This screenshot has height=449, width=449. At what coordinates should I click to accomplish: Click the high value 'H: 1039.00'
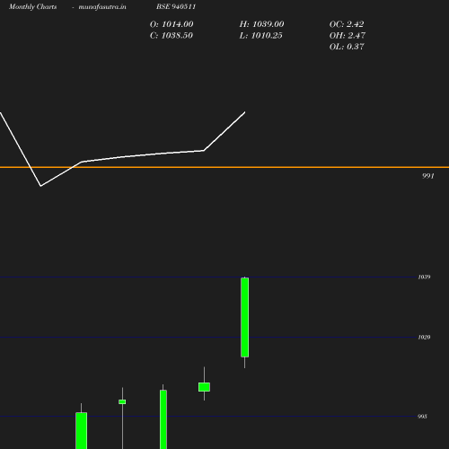click(261, 24)
